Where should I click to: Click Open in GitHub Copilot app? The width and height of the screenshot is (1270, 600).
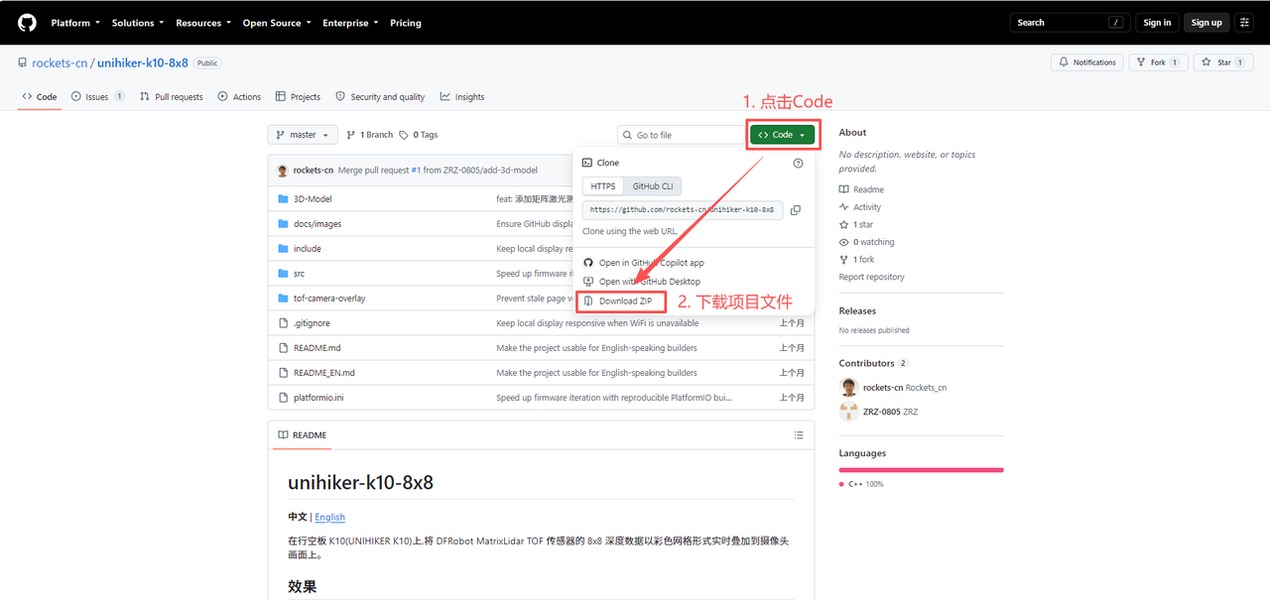coord(643,263)
